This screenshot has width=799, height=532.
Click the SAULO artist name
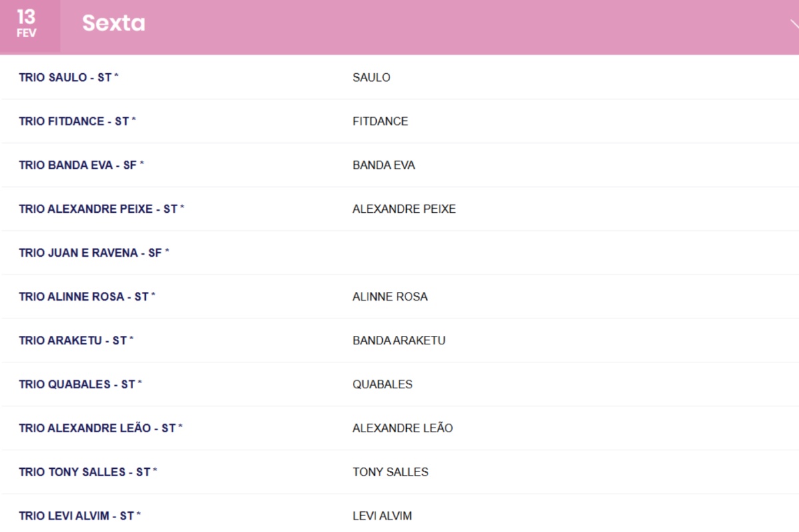(x=372, y=78)
